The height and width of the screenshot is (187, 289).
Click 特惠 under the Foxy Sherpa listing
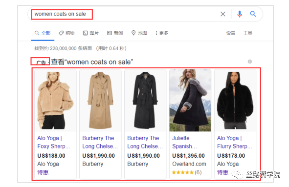tap(43, 172)
